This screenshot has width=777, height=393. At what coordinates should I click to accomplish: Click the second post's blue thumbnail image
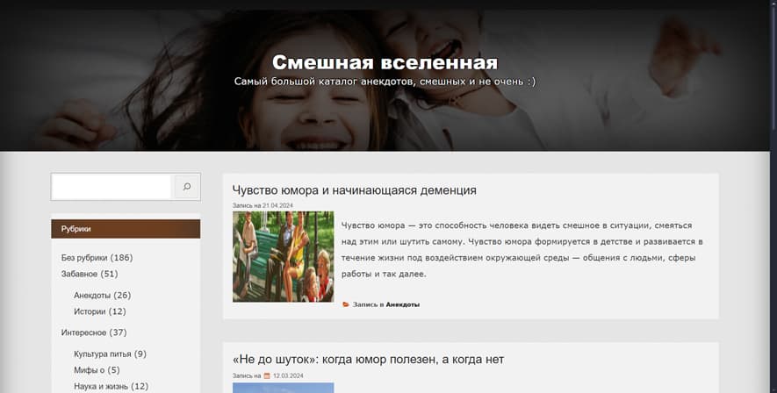(284, 388)
